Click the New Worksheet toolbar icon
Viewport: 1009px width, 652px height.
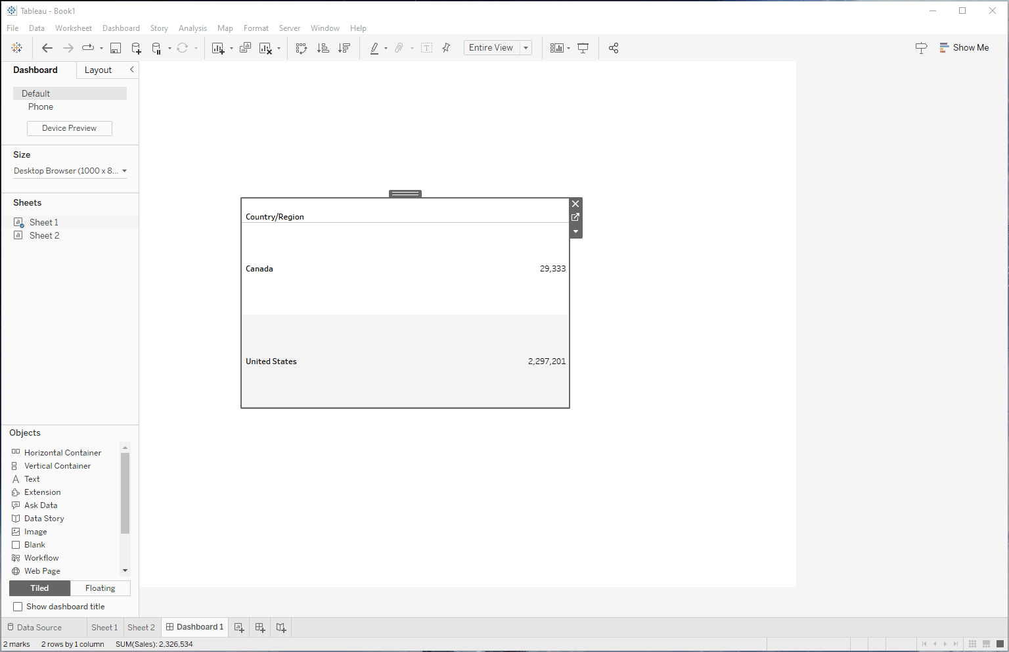(x=218, y=48)
